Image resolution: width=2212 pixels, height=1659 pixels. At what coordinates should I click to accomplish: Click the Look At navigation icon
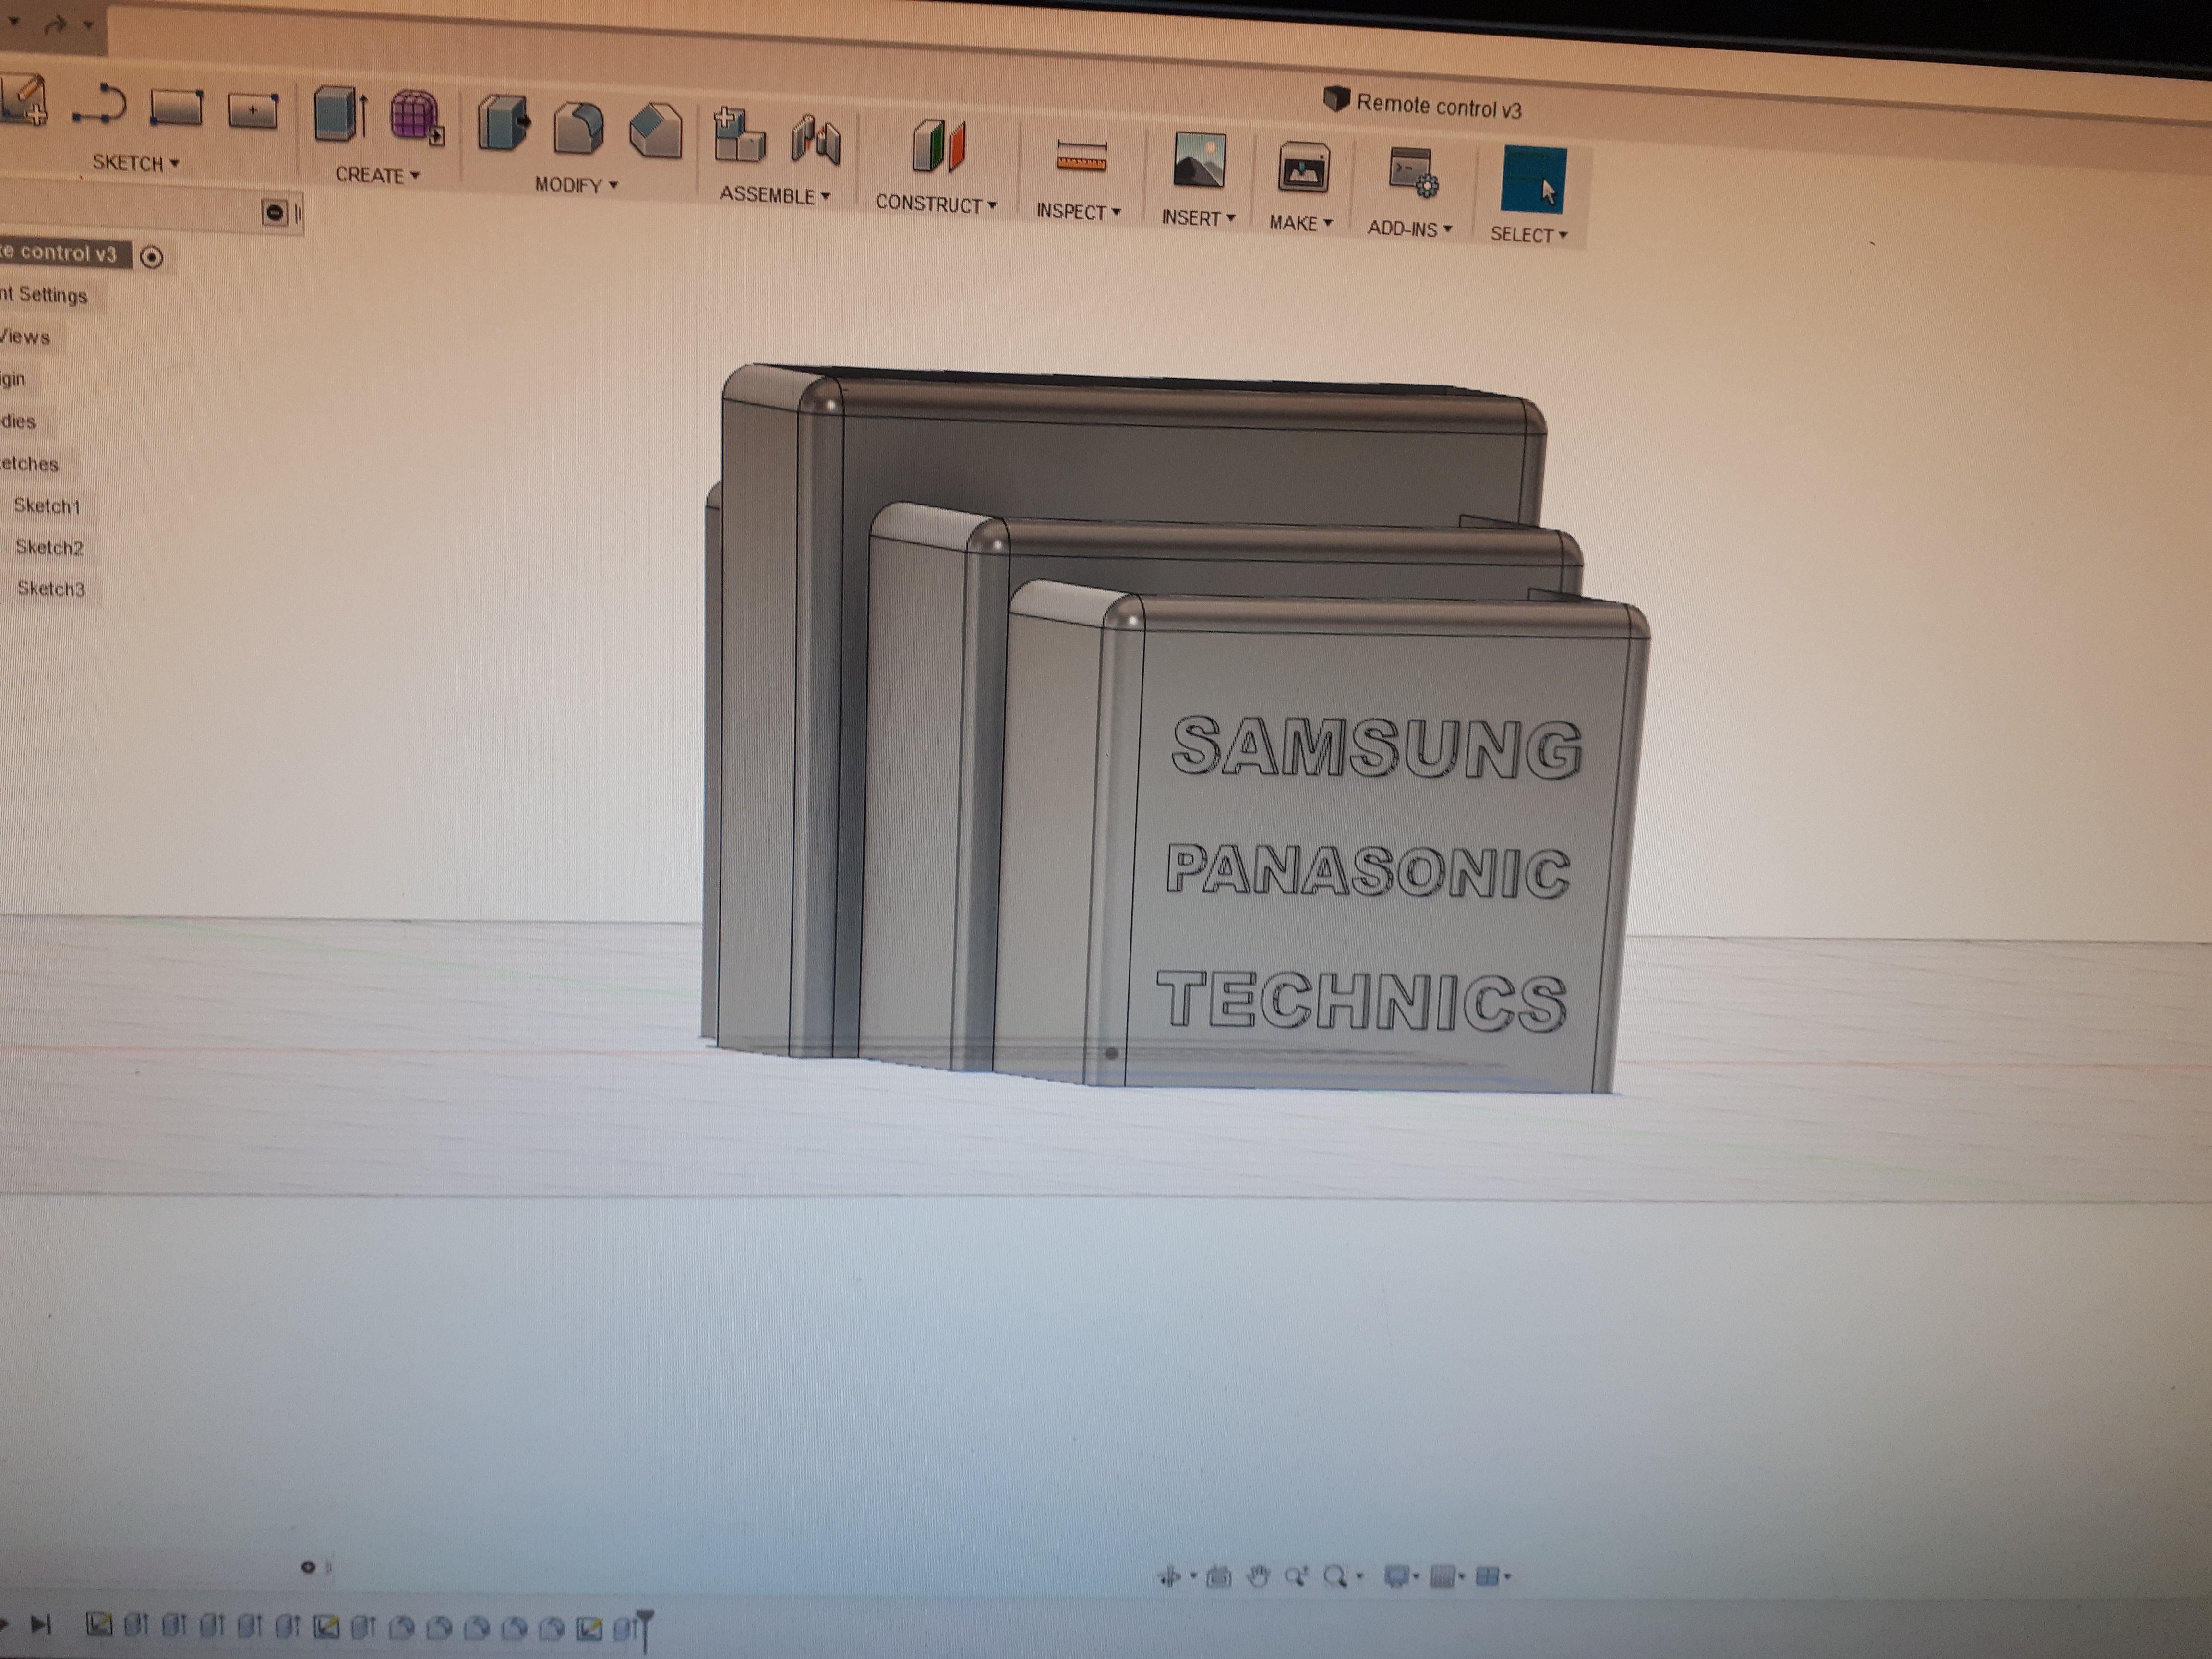(x=1219, y=1577)
